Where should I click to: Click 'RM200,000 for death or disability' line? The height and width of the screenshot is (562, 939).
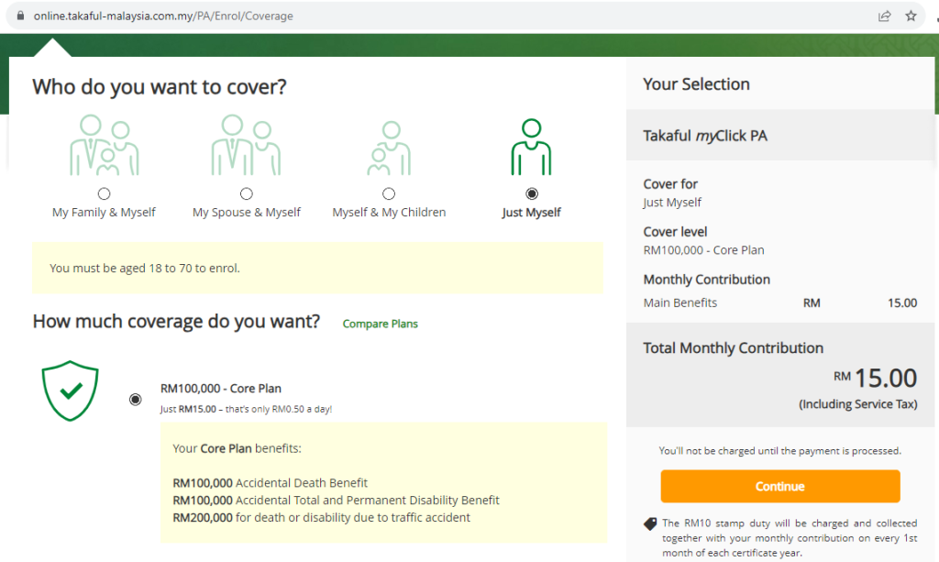click(322, 518)
